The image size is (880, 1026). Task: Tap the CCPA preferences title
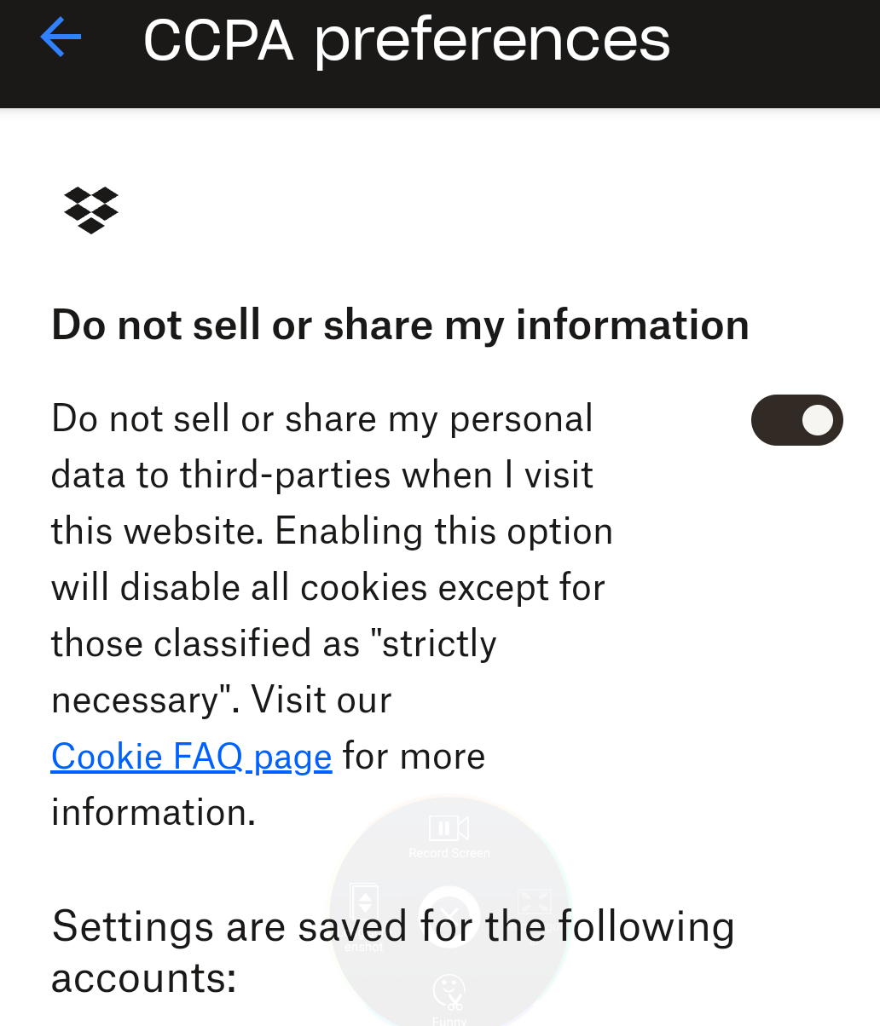coord(407,39)
